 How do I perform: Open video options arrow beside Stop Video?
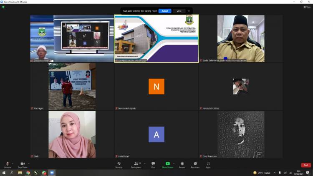click(28, 163)
